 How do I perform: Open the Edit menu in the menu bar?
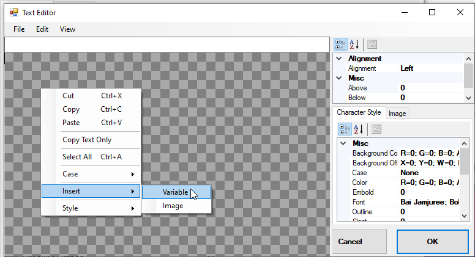coord(42,29)
